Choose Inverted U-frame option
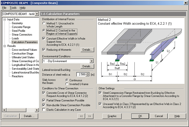This screenshot has height=127, width=189. point(67,84)
